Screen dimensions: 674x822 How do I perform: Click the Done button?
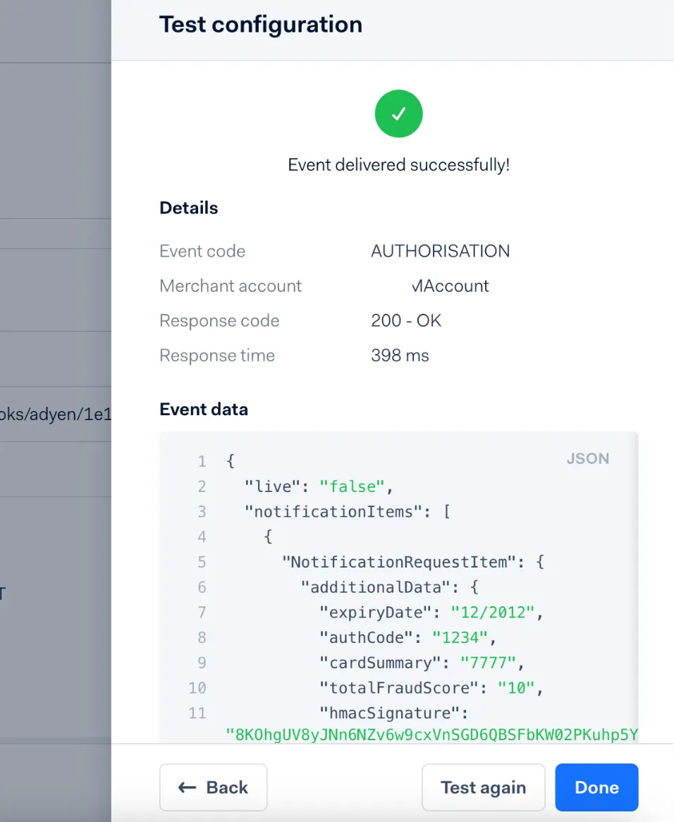596,787
